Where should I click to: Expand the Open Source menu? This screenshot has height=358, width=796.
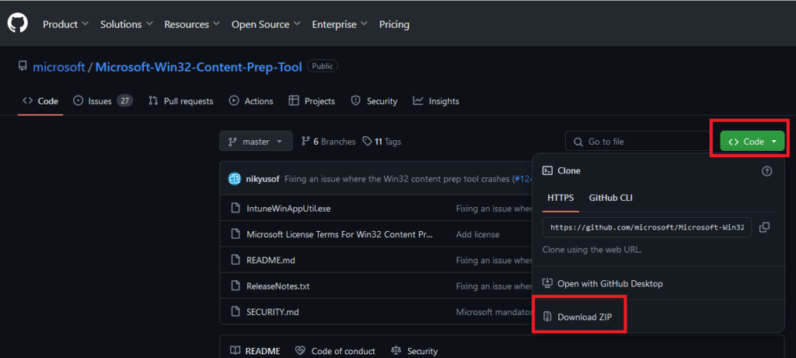pyautogui.click(x=266, y=24)
